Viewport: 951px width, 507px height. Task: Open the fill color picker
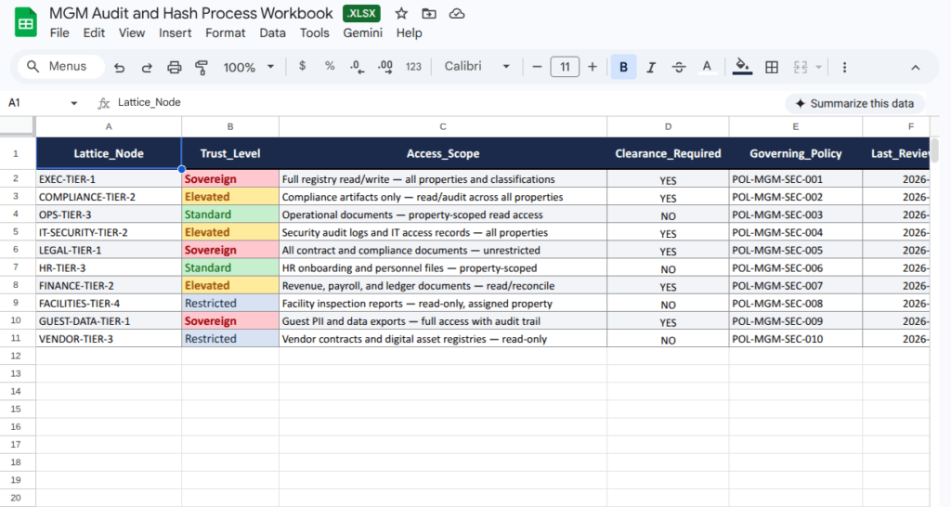[742, 67]
